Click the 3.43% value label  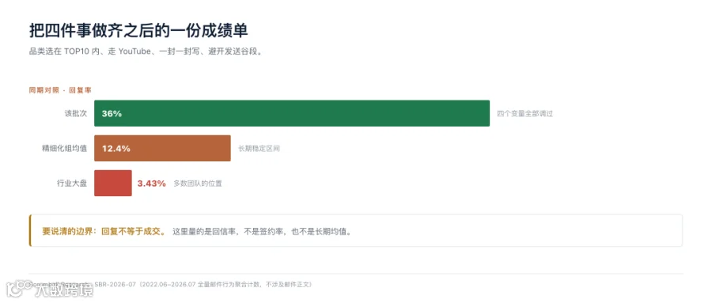click(x=152, y=184)
